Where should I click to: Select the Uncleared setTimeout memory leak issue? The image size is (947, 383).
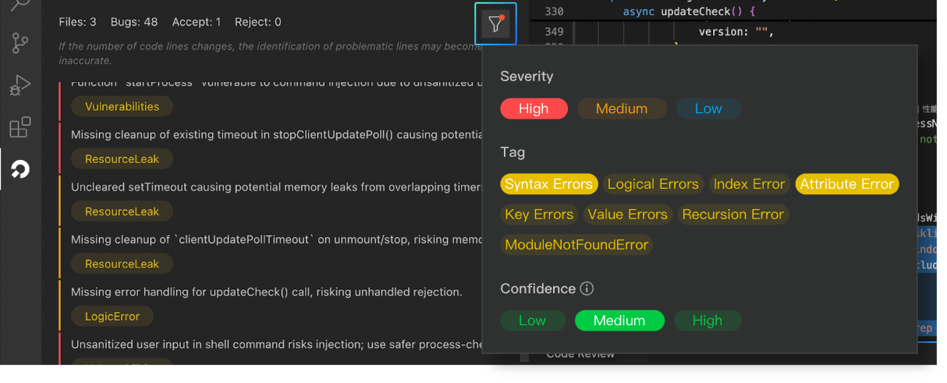275,187
